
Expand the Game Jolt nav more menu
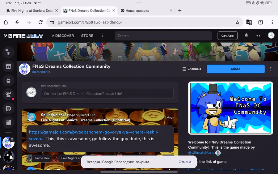click(103, 36)
